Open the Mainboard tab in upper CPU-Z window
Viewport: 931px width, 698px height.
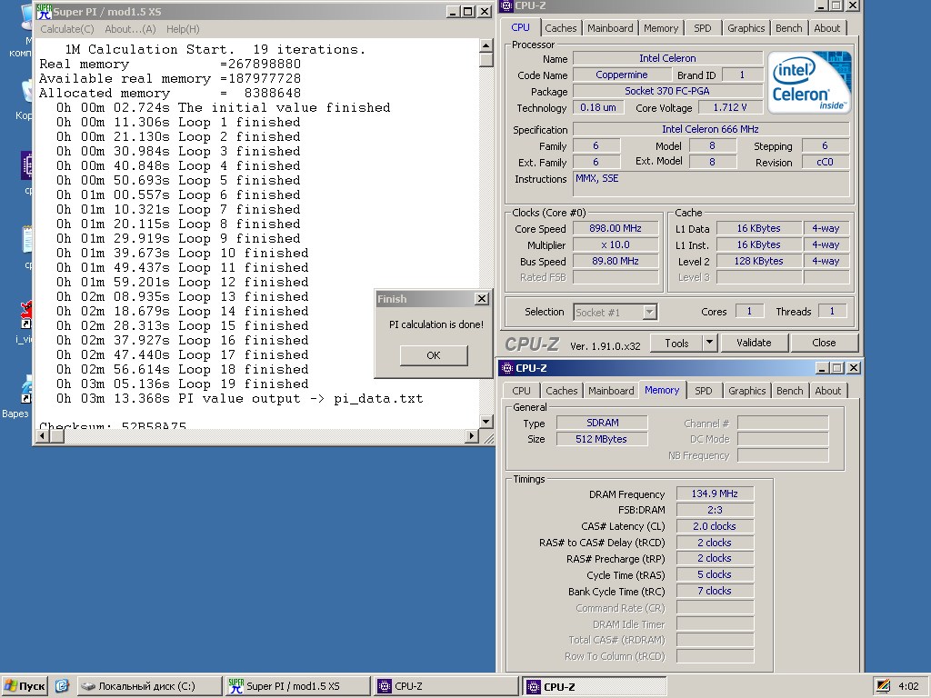coord(610,28)
